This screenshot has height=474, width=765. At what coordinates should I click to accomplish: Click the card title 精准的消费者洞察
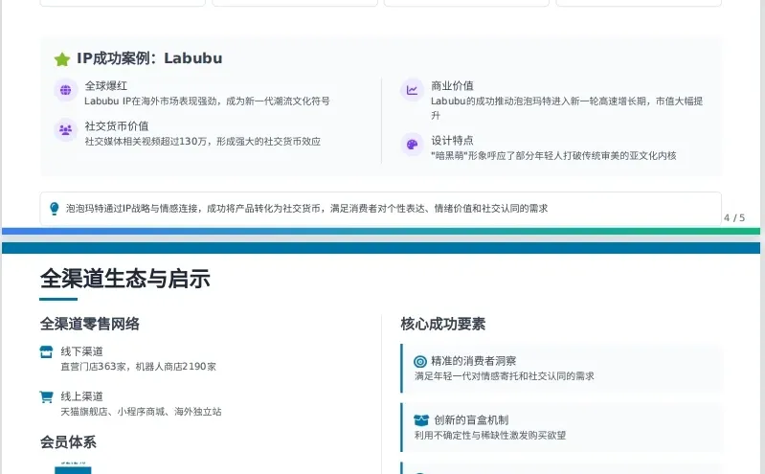pyautogui.click(x=474, y=361)
